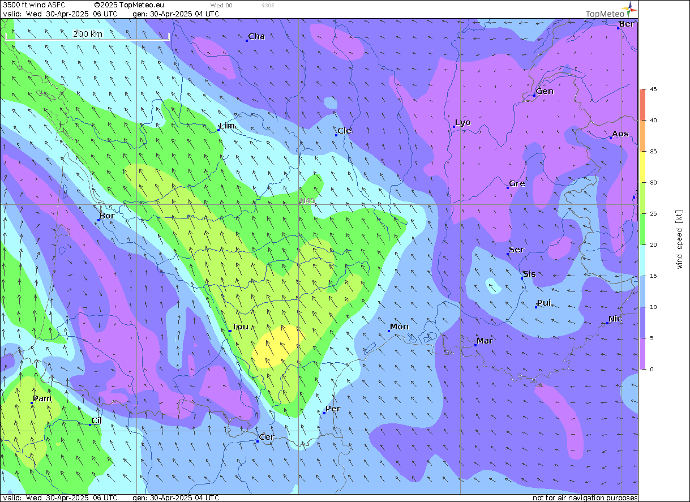Pick the yellow 30–35 kt legend band

pos(642,167)
